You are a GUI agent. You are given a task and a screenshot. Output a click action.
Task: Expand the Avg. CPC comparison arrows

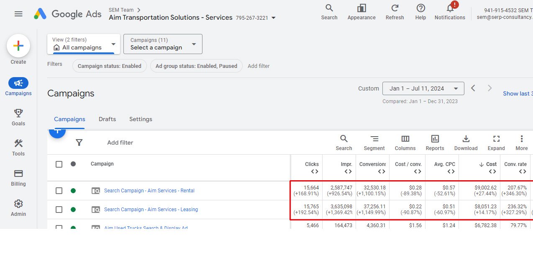click(x=451, y=171)
